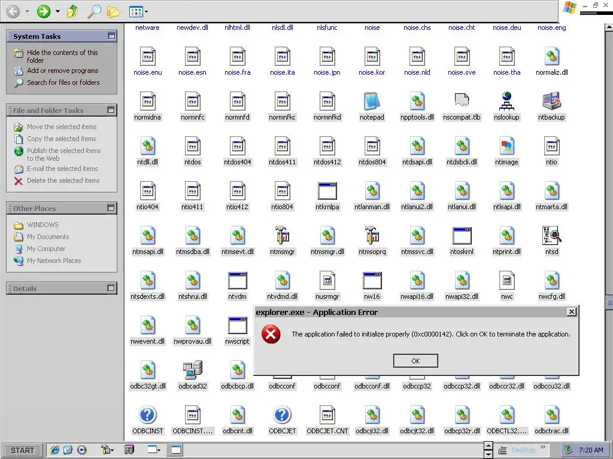Open the Views dropdown arrow
Viewport: 613px width, 459px height.
(x=147, y=12)
